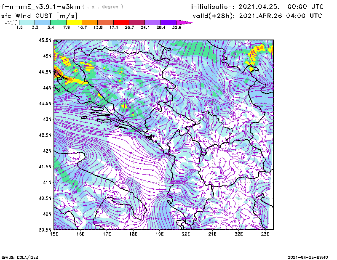The width and height of the screenshot is (337, 260).
Task: Click the legend value "28.4"
Action: coord(161,27)
